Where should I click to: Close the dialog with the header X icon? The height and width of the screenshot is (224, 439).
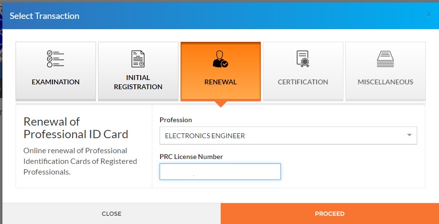point(429,15)
